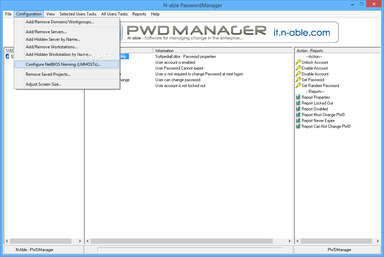This screenshot has width=384, height=257.
Task: Run Report Properties
Action: (316, 97)
